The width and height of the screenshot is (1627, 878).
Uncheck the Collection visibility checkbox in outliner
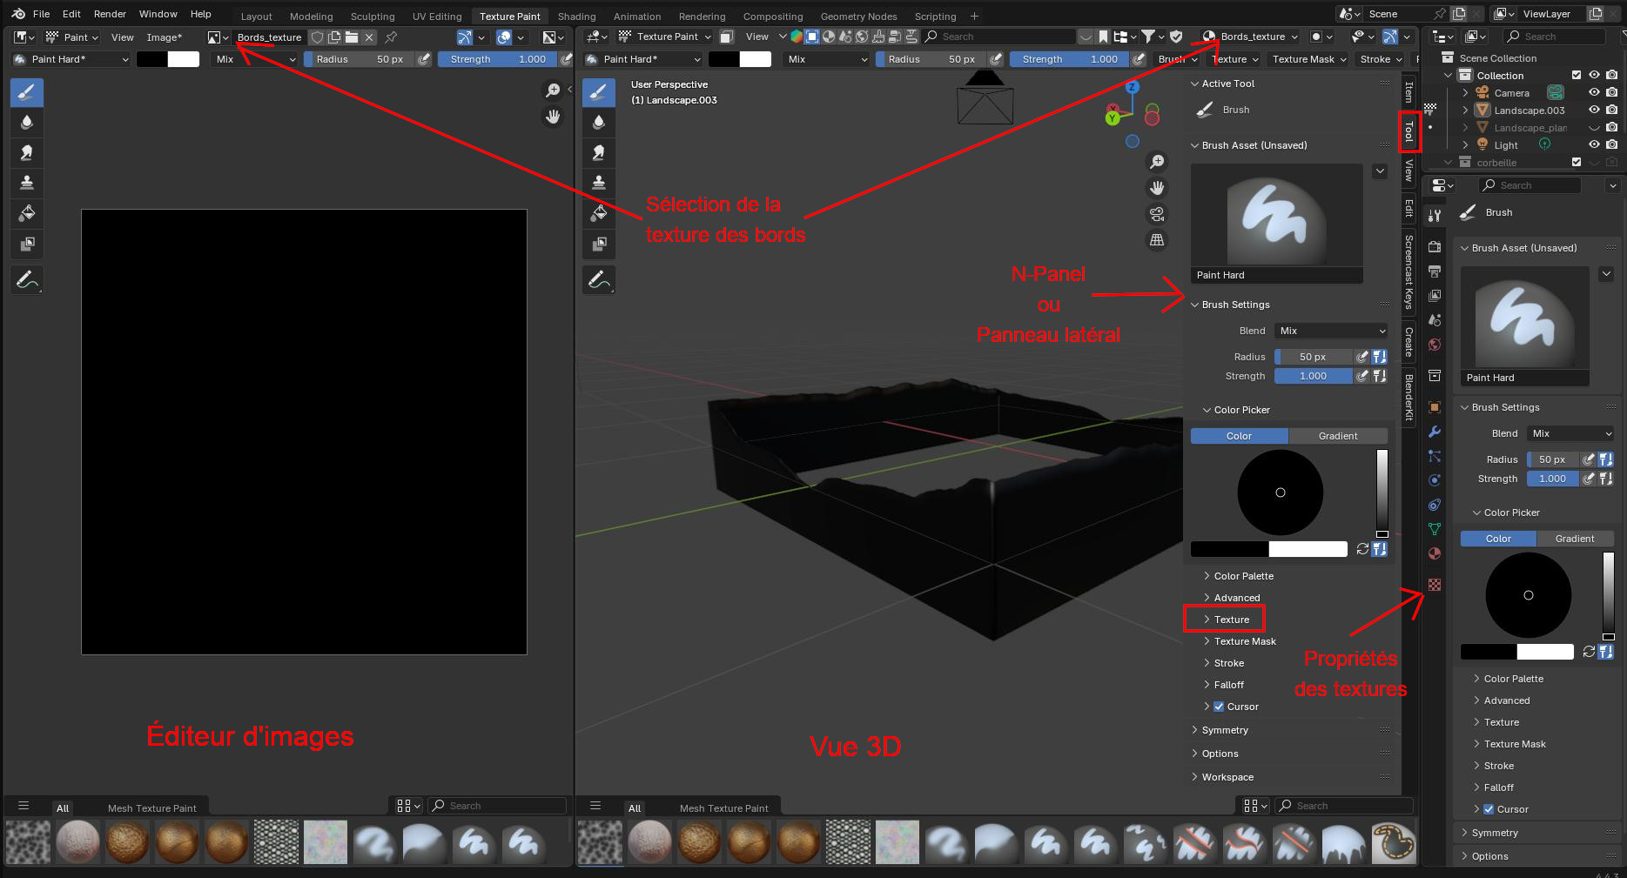(x=1577, y=76)
